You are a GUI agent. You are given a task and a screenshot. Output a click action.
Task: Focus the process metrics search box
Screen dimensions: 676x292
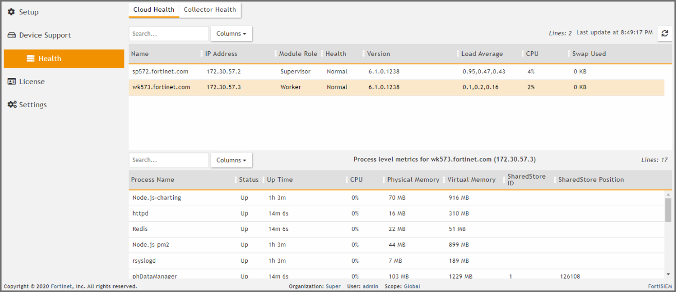click(x=169, y=160)
